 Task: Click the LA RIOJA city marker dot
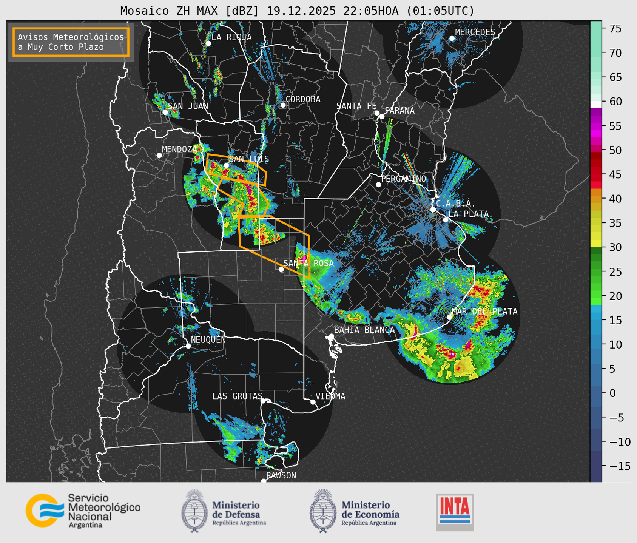click(208, 43)
